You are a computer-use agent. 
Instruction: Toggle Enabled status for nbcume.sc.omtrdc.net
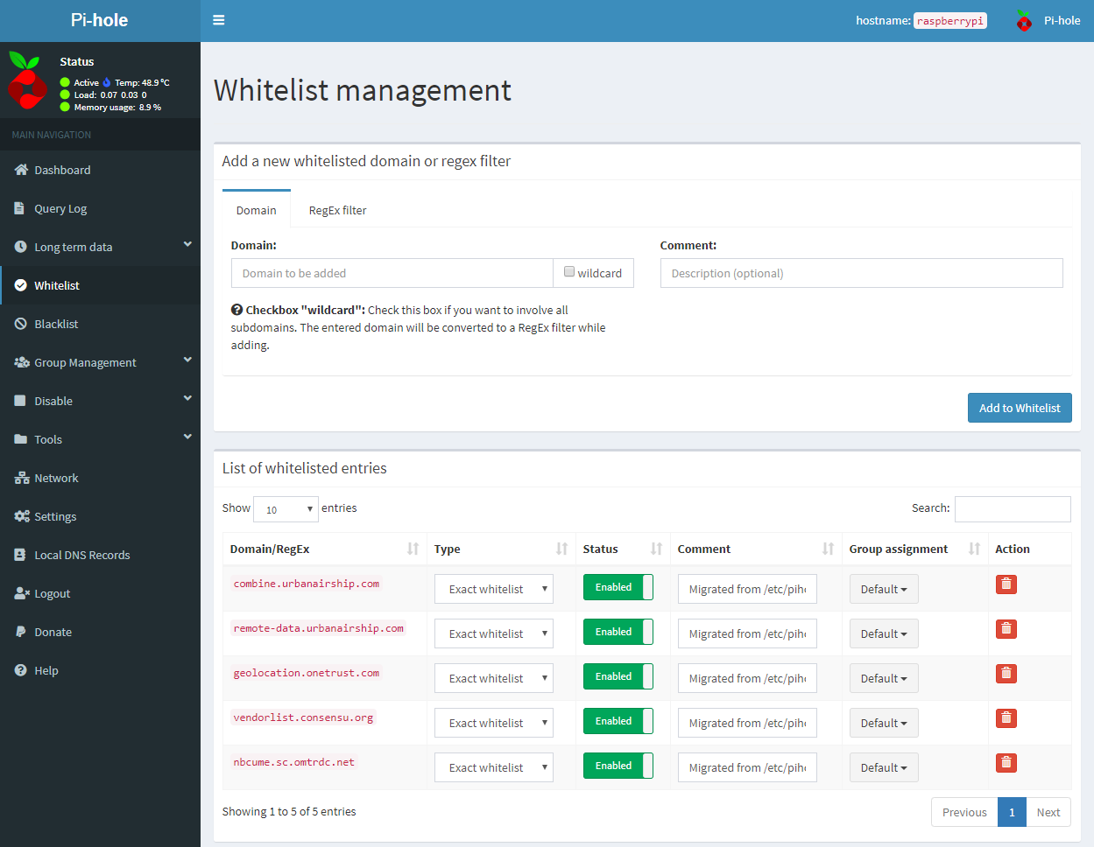[618, 766]
